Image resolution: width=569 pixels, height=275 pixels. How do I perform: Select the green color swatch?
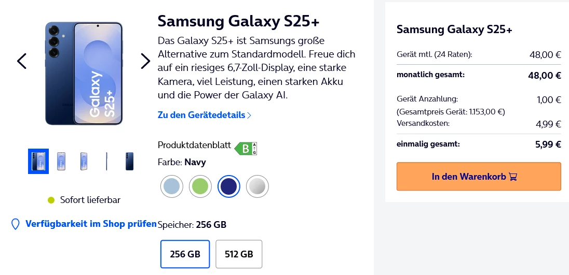pyautogui.click(x=199, y=186)
